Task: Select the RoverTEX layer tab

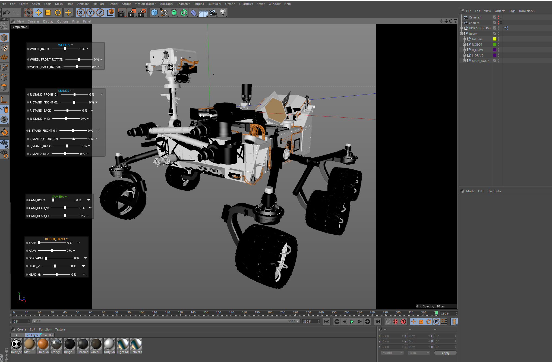Action: [47, 335]
